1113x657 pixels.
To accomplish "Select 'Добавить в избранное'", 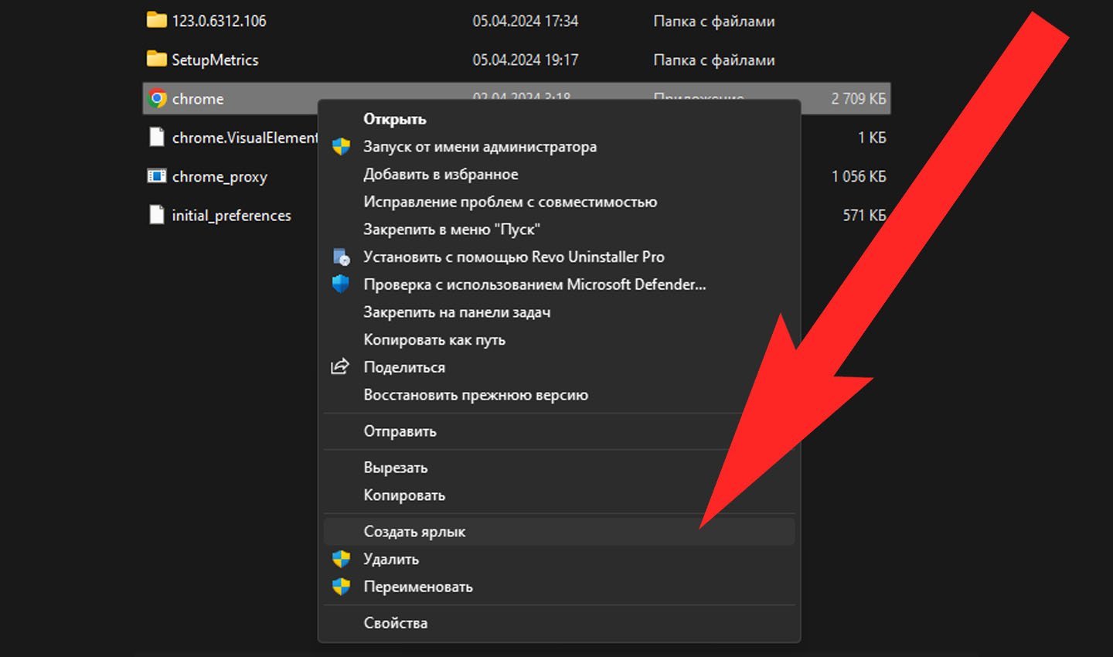I will point(441,175).
